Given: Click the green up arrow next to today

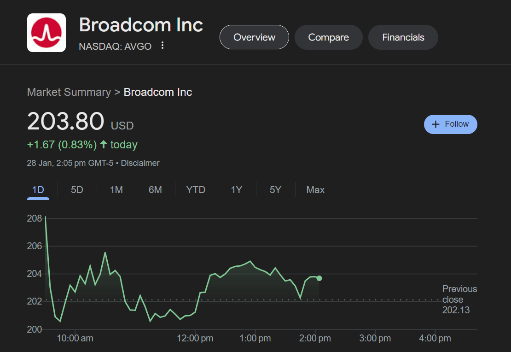Looking at the screenshot, I should [x=104, y=145].
